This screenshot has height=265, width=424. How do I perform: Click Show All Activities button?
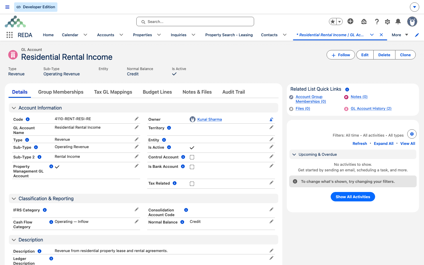coord(353,197)
